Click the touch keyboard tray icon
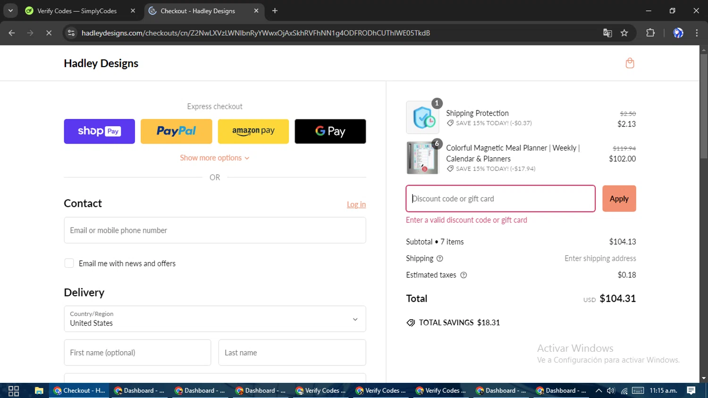This screenshot has height=398, width=708. point(638,390)
